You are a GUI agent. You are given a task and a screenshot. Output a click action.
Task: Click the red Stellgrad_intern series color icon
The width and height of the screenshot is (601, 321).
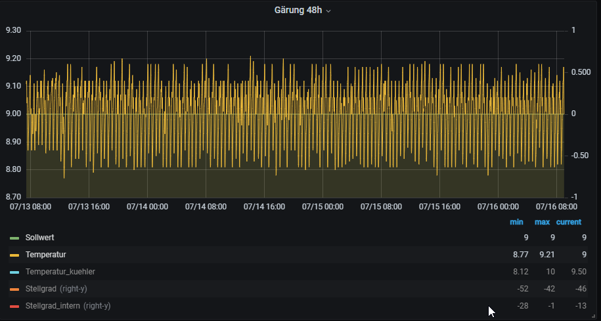[14, 306]
